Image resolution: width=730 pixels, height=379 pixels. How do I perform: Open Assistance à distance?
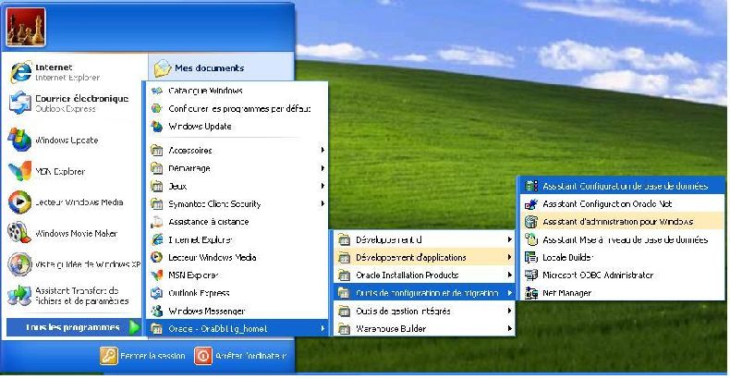(237, 222)
